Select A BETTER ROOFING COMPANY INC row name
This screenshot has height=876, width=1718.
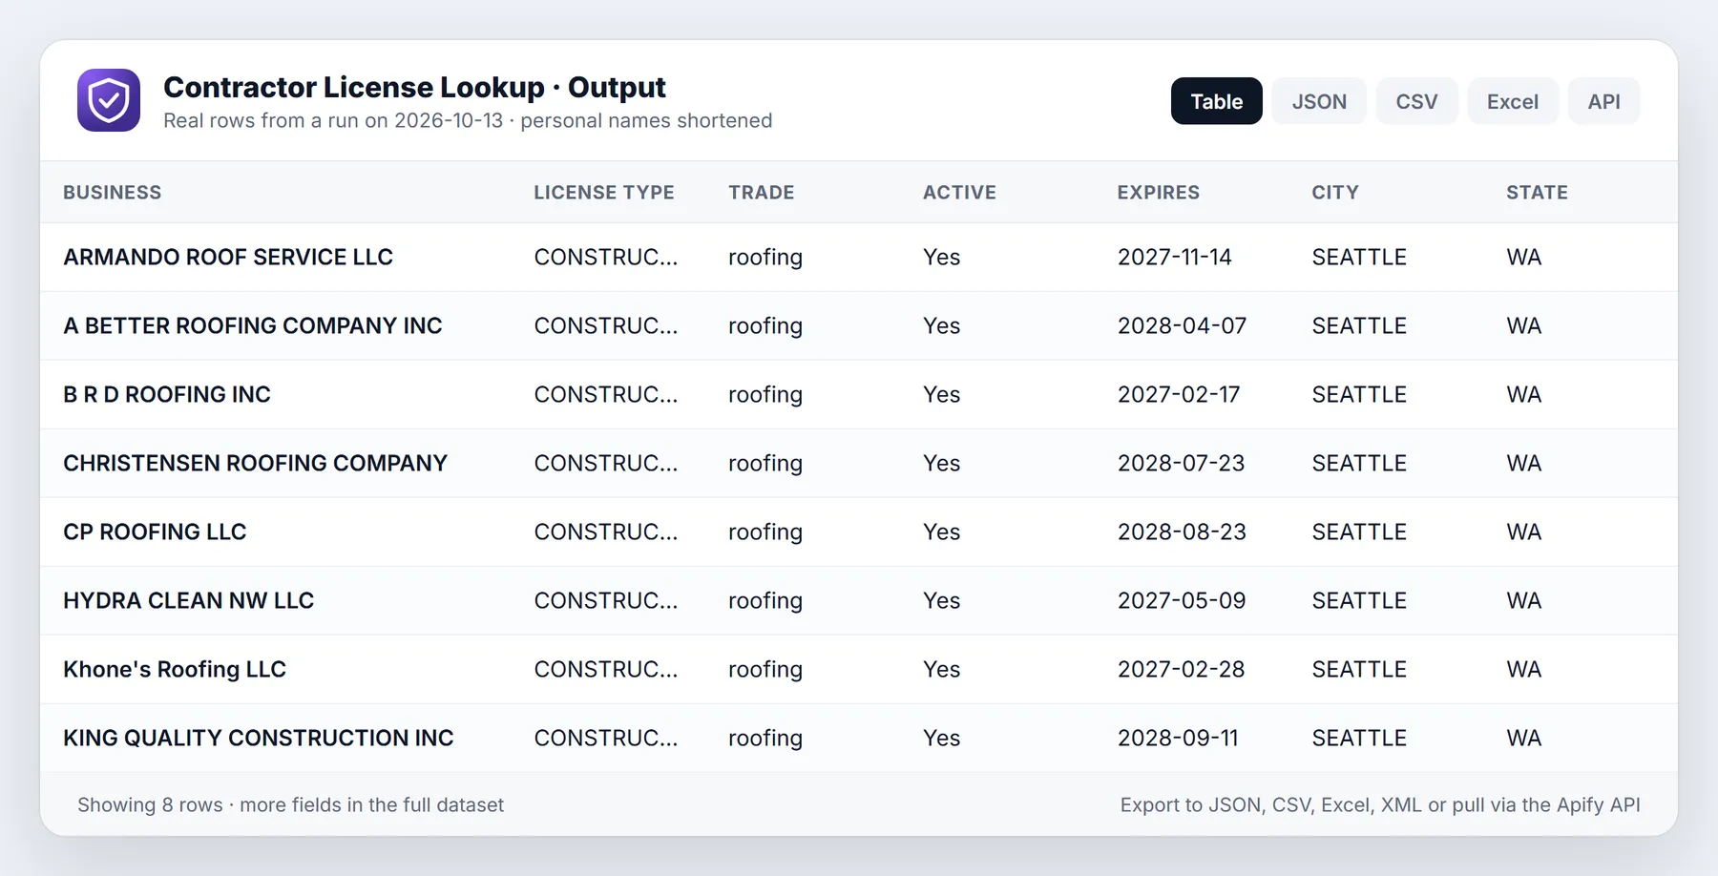click(x=253, y=325)
